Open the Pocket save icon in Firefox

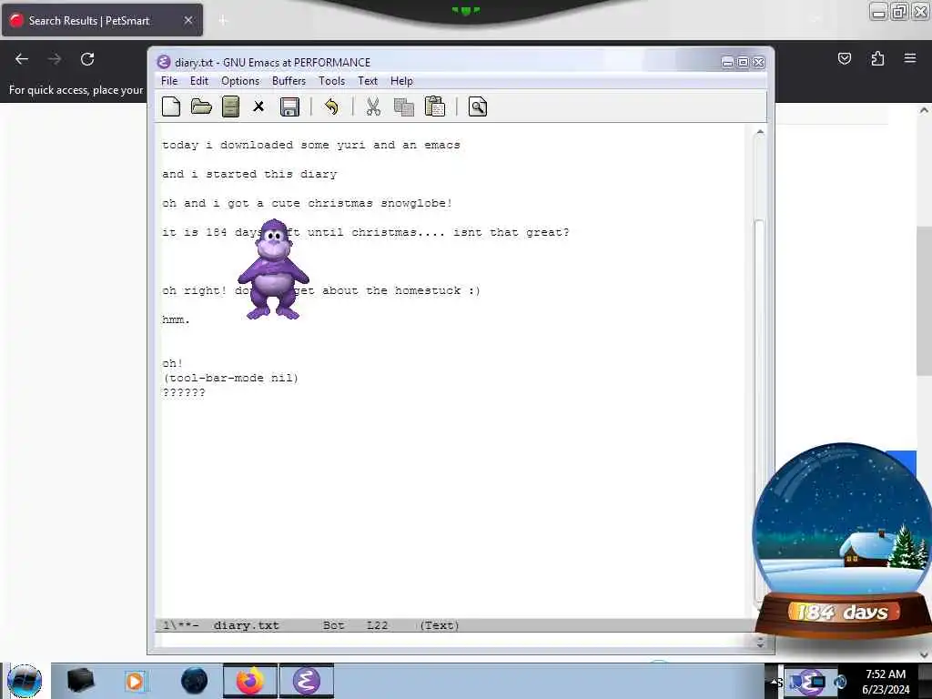tap(845, 58)
